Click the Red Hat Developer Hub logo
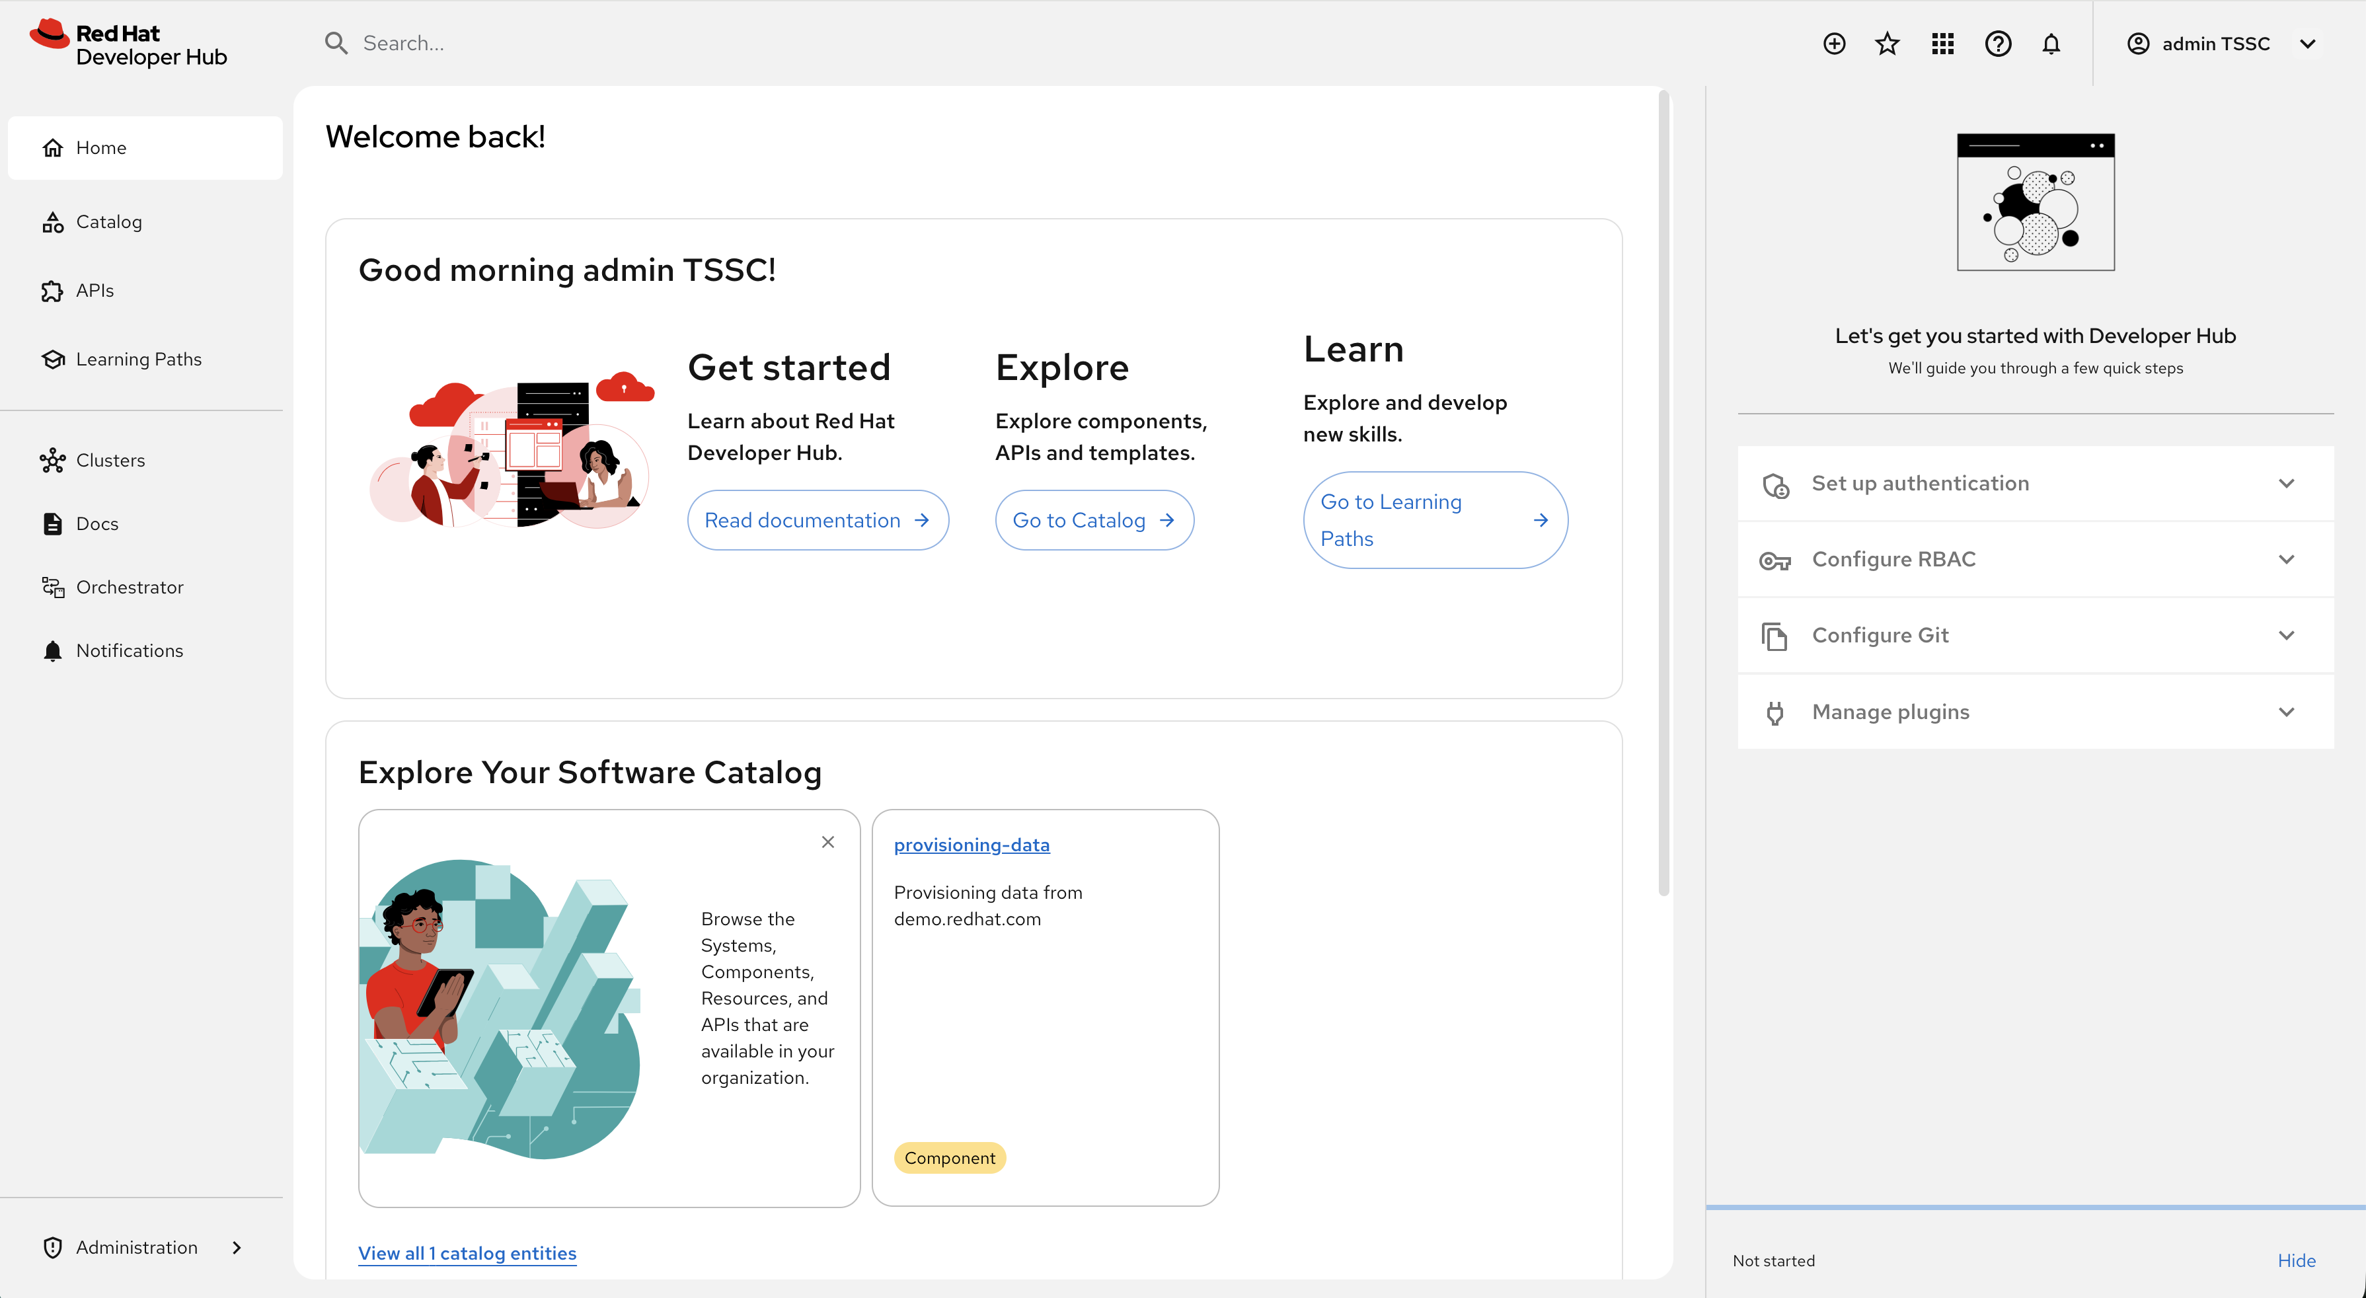Screen dimensions: 2366x1298 tap(129, 43)
